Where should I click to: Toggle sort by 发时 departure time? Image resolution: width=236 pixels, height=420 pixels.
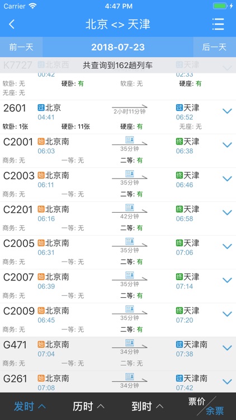click(x=30, y=407)
